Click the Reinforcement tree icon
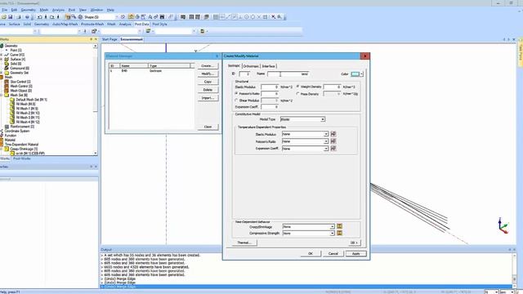The height and width of the screenshot is (294, 523). [7, 127]
